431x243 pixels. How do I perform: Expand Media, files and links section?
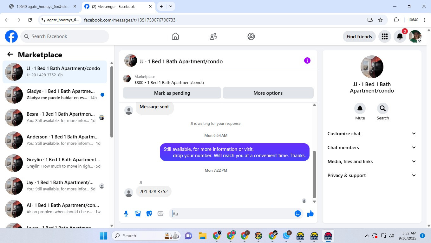click(x=372, y=162)
